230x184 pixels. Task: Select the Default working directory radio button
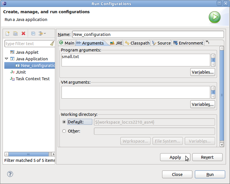[x=64, y=122]
